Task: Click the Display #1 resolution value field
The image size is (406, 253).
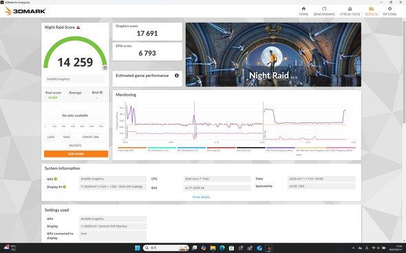Action: [x=113, y=187]
